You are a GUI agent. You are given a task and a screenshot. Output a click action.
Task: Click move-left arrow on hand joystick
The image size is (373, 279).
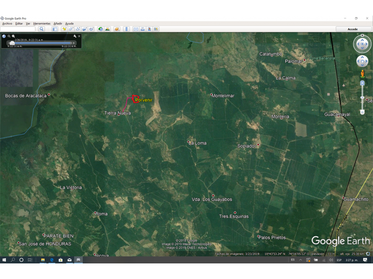click(359, 61)
